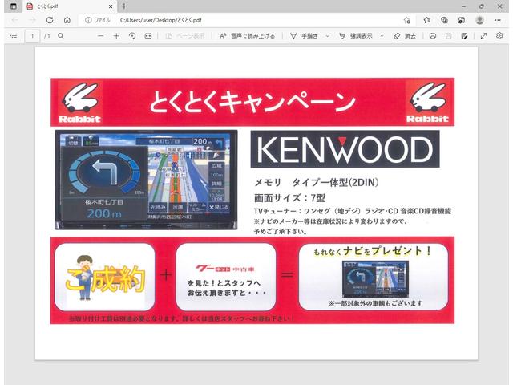
Task: Click the ご成約 graphic
Action: point(105,278)
